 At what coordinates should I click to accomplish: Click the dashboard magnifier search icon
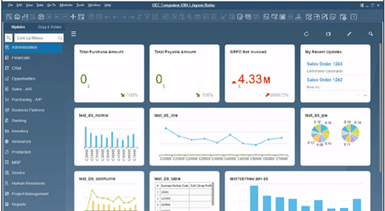tap(371, 34)
